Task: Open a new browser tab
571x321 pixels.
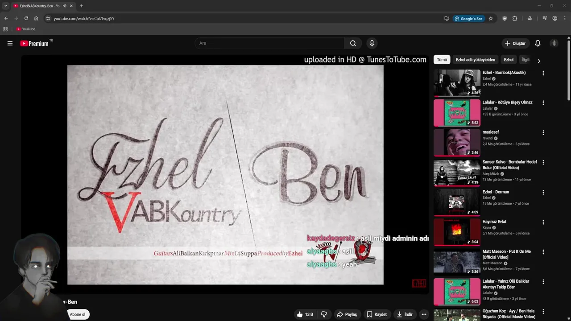Action: (x=81, y=6)
